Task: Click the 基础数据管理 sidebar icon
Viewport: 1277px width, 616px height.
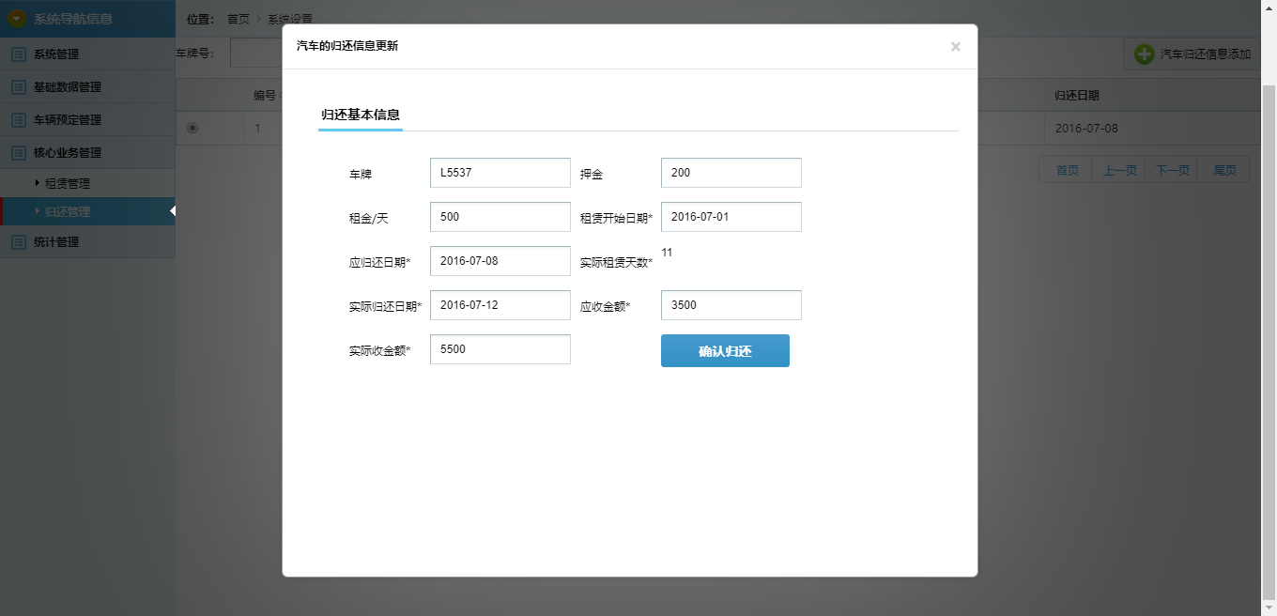Action: pyautogui.click(x=17, y=86)
